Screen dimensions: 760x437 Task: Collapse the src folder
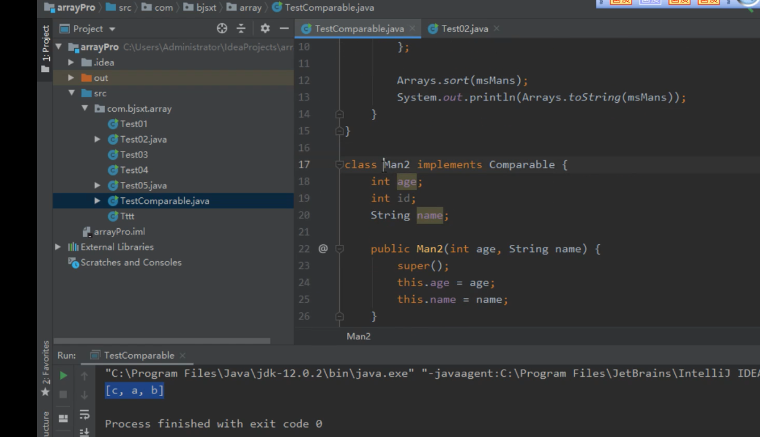[71, 93]
